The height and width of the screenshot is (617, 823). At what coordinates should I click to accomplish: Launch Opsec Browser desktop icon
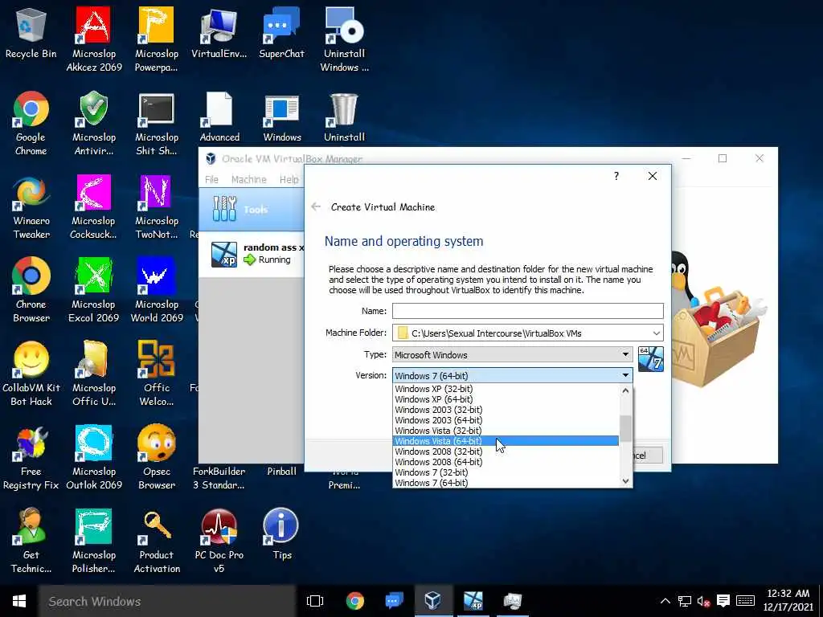[x=157, y=456]
